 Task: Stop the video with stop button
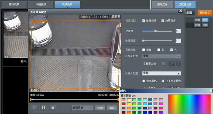[x=53, y=108]
